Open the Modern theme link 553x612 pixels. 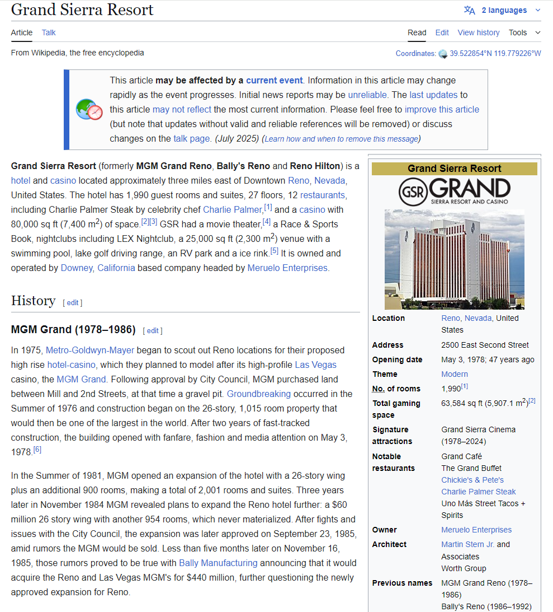(455, 374)
